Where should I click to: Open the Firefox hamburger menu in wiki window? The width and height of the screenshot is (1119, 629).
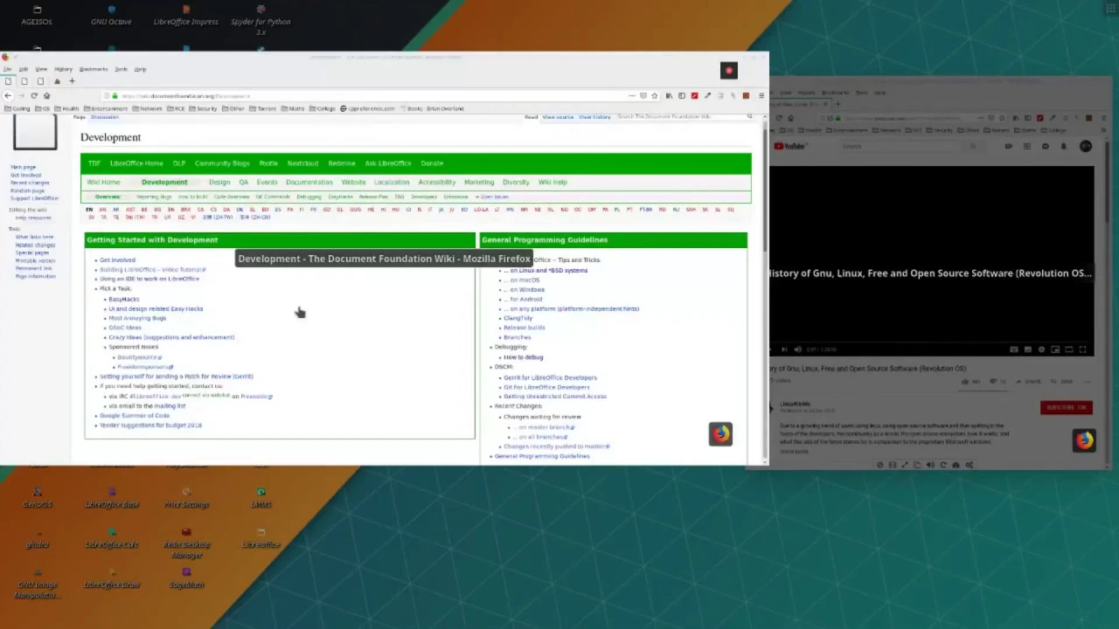(x=761, y=95)
